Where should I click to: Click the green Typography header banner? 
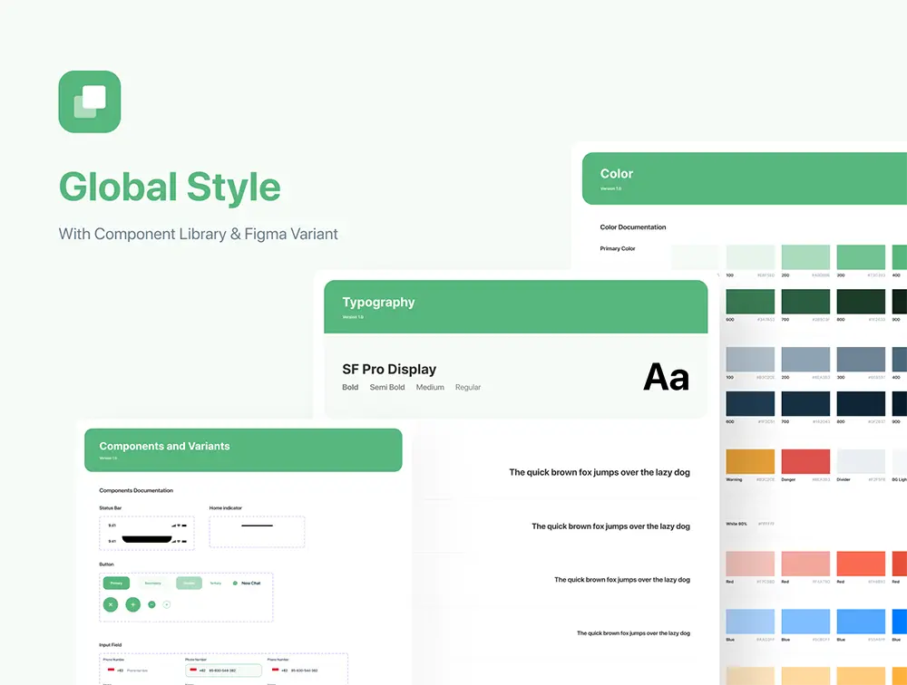515,306
